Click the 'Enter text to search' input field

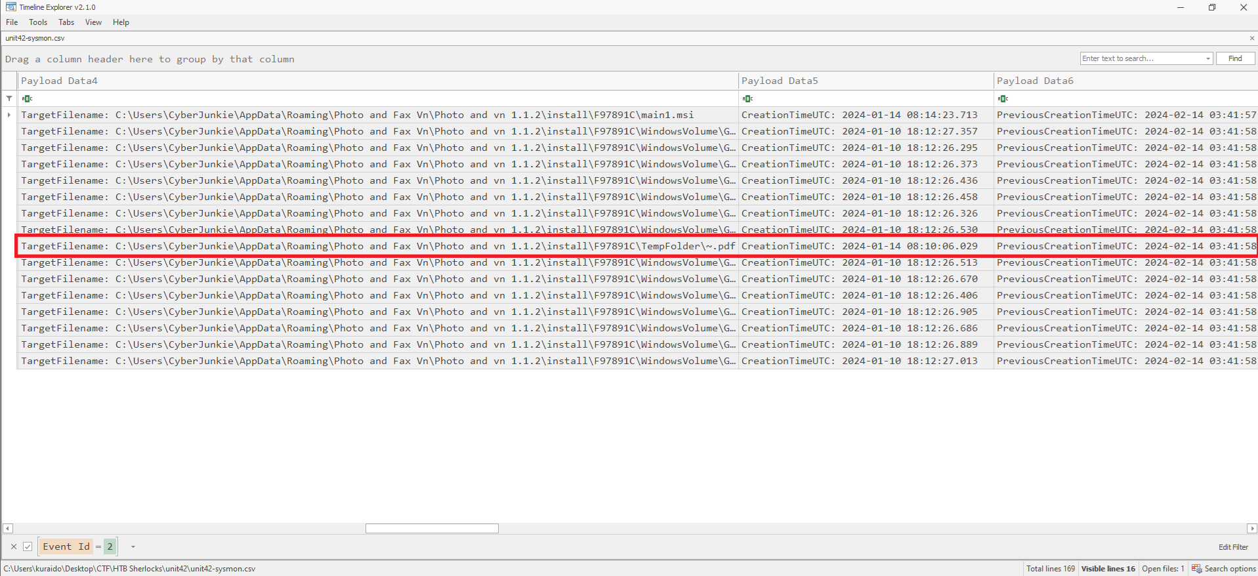(1142, 58)
